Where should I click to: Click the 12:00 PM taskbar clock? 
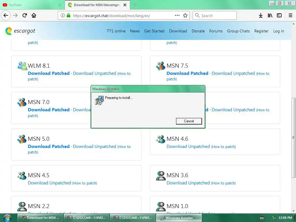coord(285,218)
